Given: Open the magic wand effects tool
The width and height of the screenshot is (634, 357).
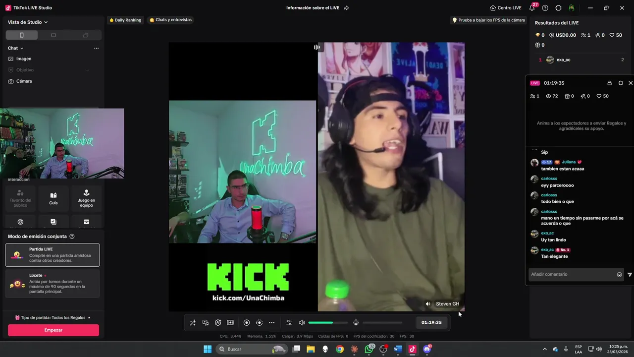Looking at the screenshot, I should click(193, 322).
